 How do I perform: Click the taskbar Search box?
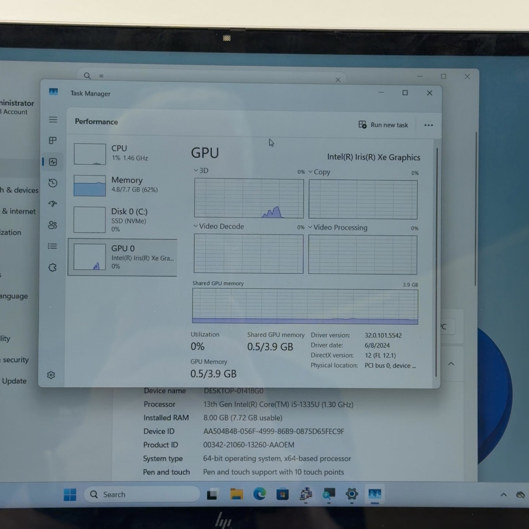(142, 495)
